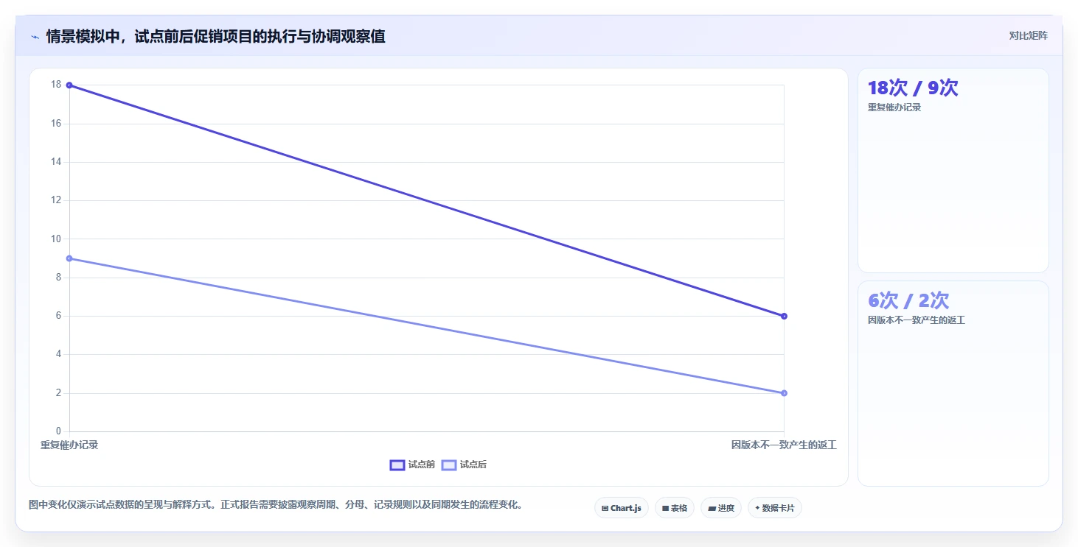Select the Chart.js chip
The width and height of the screenshot is (1078, 547).
[622, 508]
